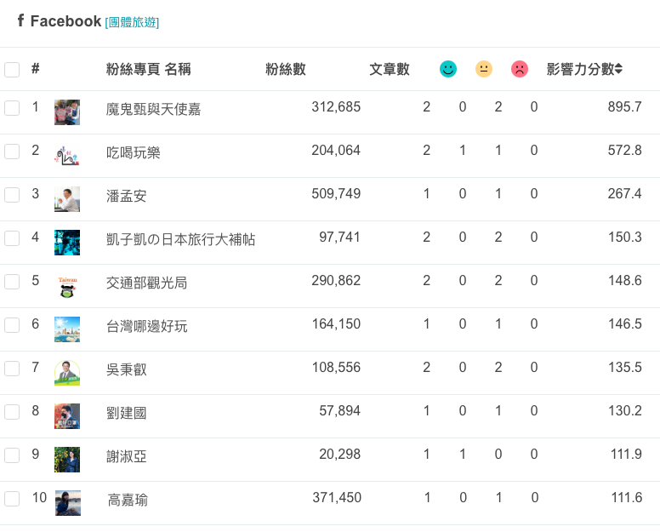Screen dimensions: 660x532
Task: Check the box for 魔鬼甄與天使嘉 row
Action: pyautogui.click(x=12, y=108)
